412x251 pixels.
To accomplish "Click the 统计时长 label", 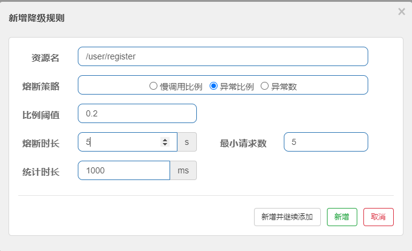I will click(x=41, y=172).
